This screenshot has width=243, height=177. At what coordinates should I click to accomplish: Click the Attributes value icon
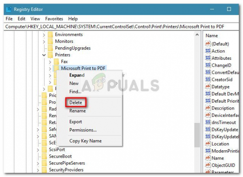pyautogui.click(x=208, y=58)
